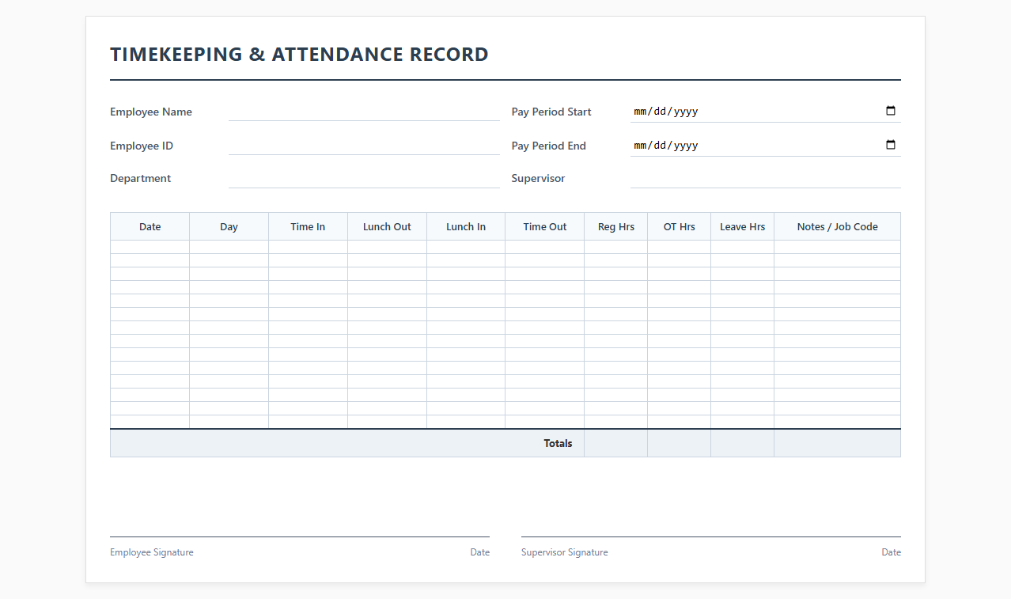Viewport: 1011px width, 599px height.
Task: Click the Pay Period End label
Action: point(549,146)
